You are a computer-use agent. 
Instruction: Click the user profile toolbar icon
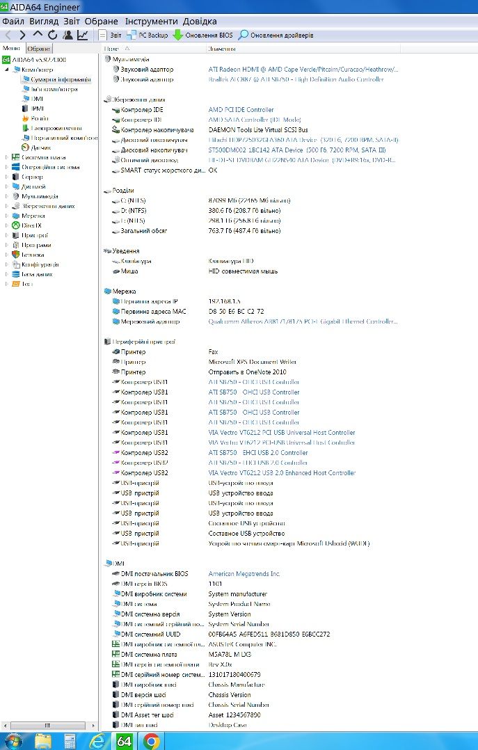click(x=68, y=35)
